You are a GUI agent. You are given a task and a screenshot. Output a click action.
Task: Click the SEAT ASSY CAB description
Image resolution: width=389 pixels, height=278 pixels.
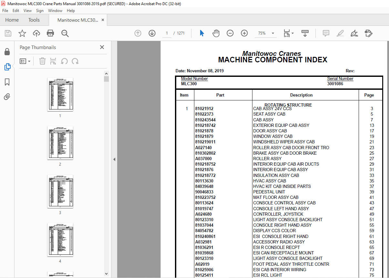(x=269, y=114)
